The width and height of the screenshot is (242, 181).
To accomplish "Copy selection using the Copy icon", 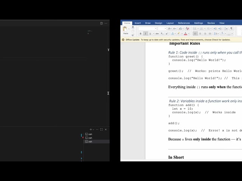I will [133, 31].
